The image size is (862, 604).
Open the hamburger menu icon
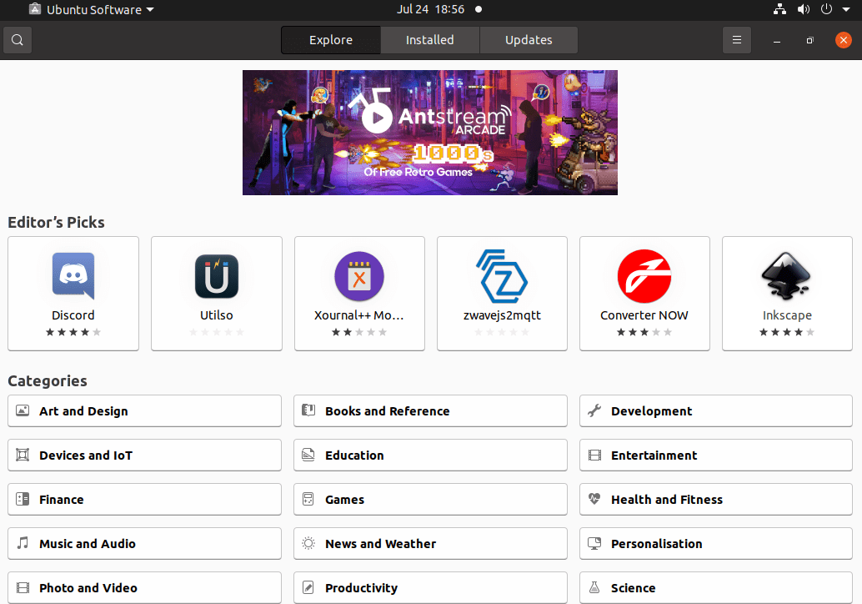[736, 39]
